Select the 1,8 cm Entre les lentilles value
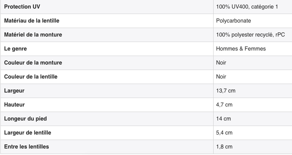This screenshot has height=155, width=292. tap(224, 146)
